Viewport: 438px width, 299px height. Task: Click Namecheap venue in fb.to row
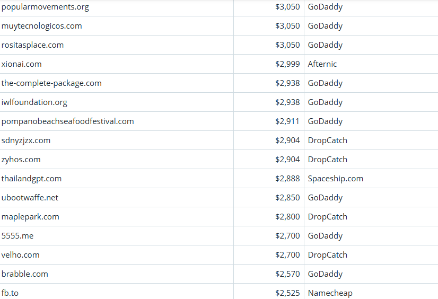[x=330, y=293]
